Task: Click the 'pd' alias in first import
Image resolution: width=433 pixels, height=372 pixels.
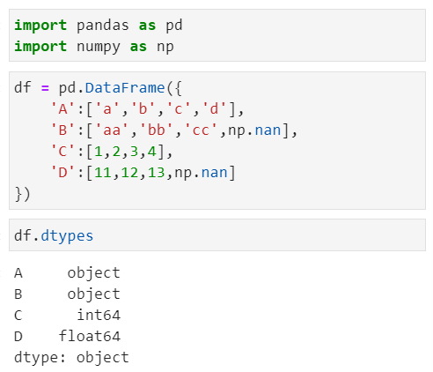Action: click(174, 26)
